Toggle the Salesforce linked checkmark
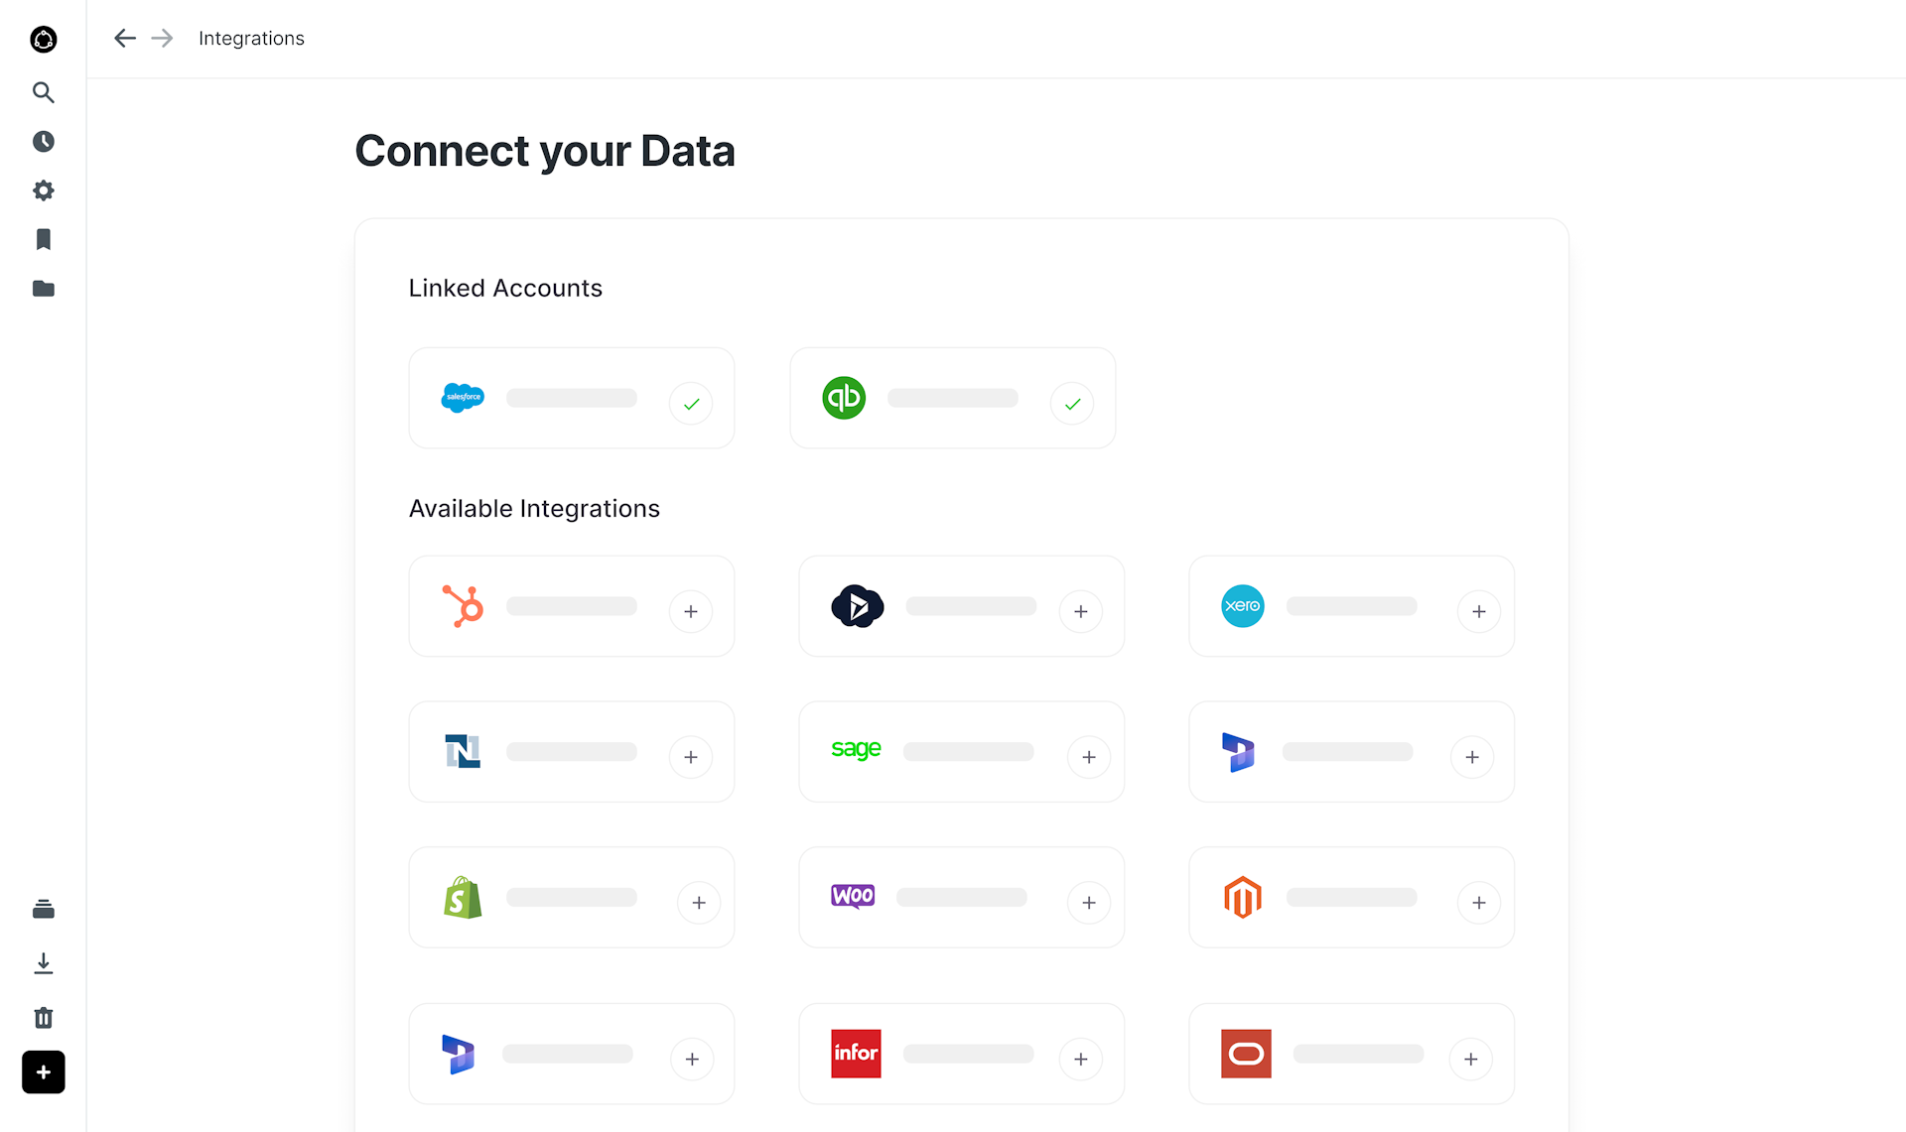Screen dimensions: 1906x1132 691,404
